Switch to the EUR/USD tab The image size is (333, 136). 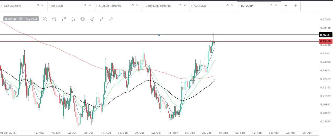(x=71, y=6)
